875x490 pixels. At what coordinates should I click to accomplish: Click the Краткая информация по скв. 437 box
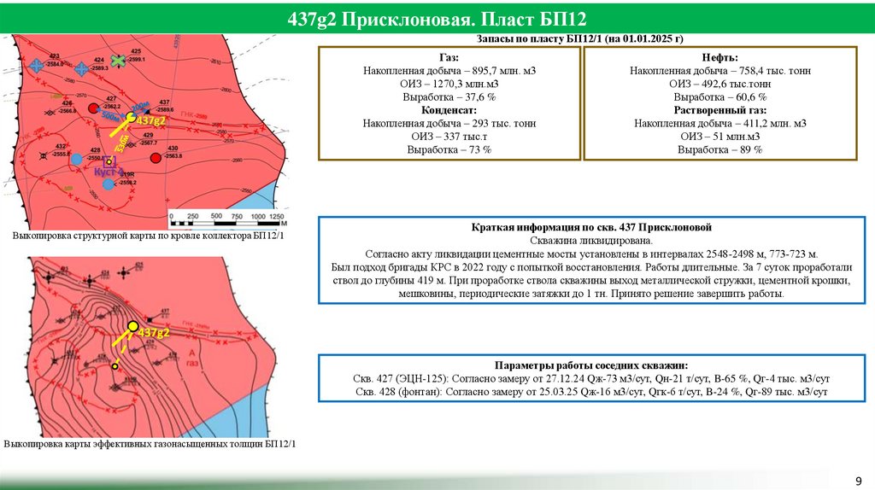[591, 260]
